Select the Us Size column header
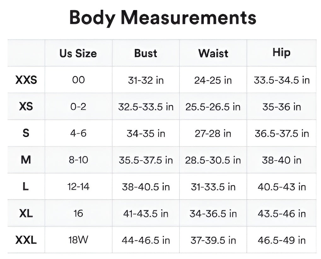This screenshot has height=259, width=321. 78,53
